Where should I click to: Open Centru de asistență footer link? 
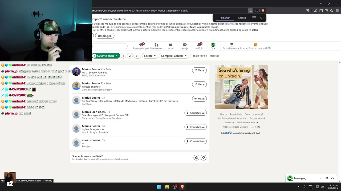[x=254, y=114]
